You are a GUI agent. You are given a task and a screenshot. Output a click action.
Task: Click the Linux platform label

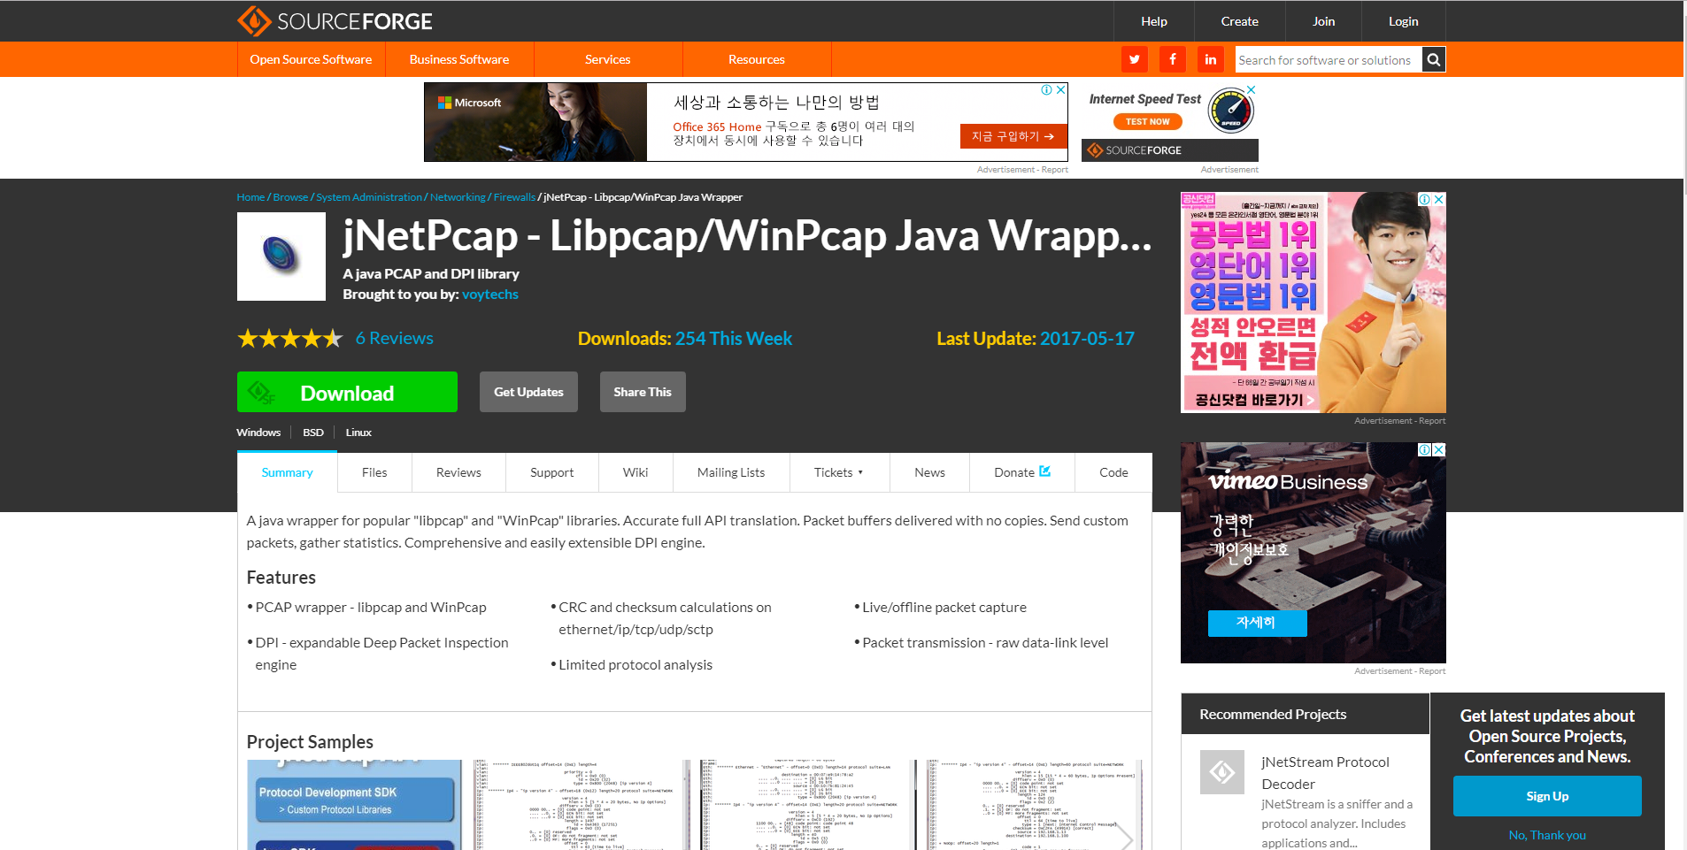pyautogui.click(x=358, y=433)
